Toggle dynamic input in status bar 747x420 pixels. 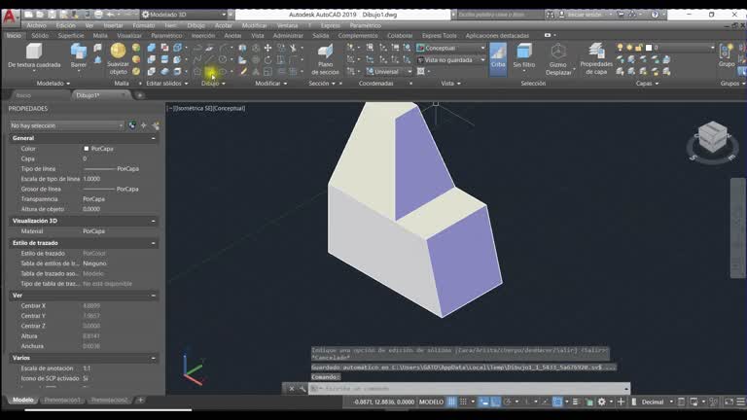[483, 402]
